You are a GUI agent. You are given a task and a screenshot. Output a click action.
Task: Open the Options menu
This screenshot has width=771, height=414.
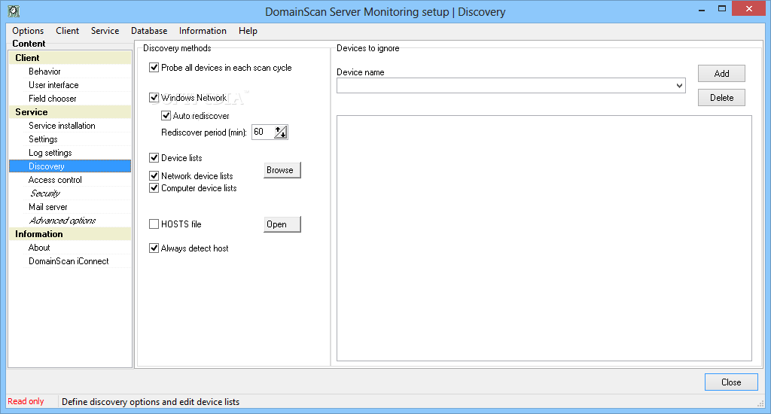(28, 30)
